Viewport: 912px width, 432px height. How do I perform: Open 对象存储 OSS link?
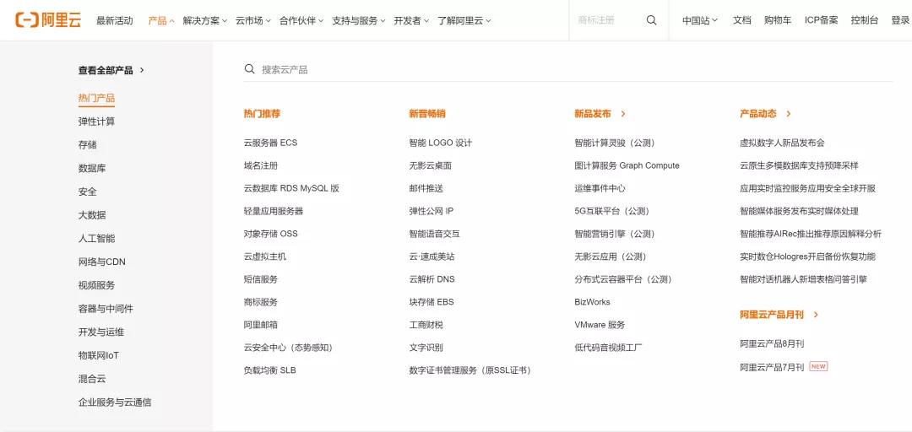tap(270, 234)
